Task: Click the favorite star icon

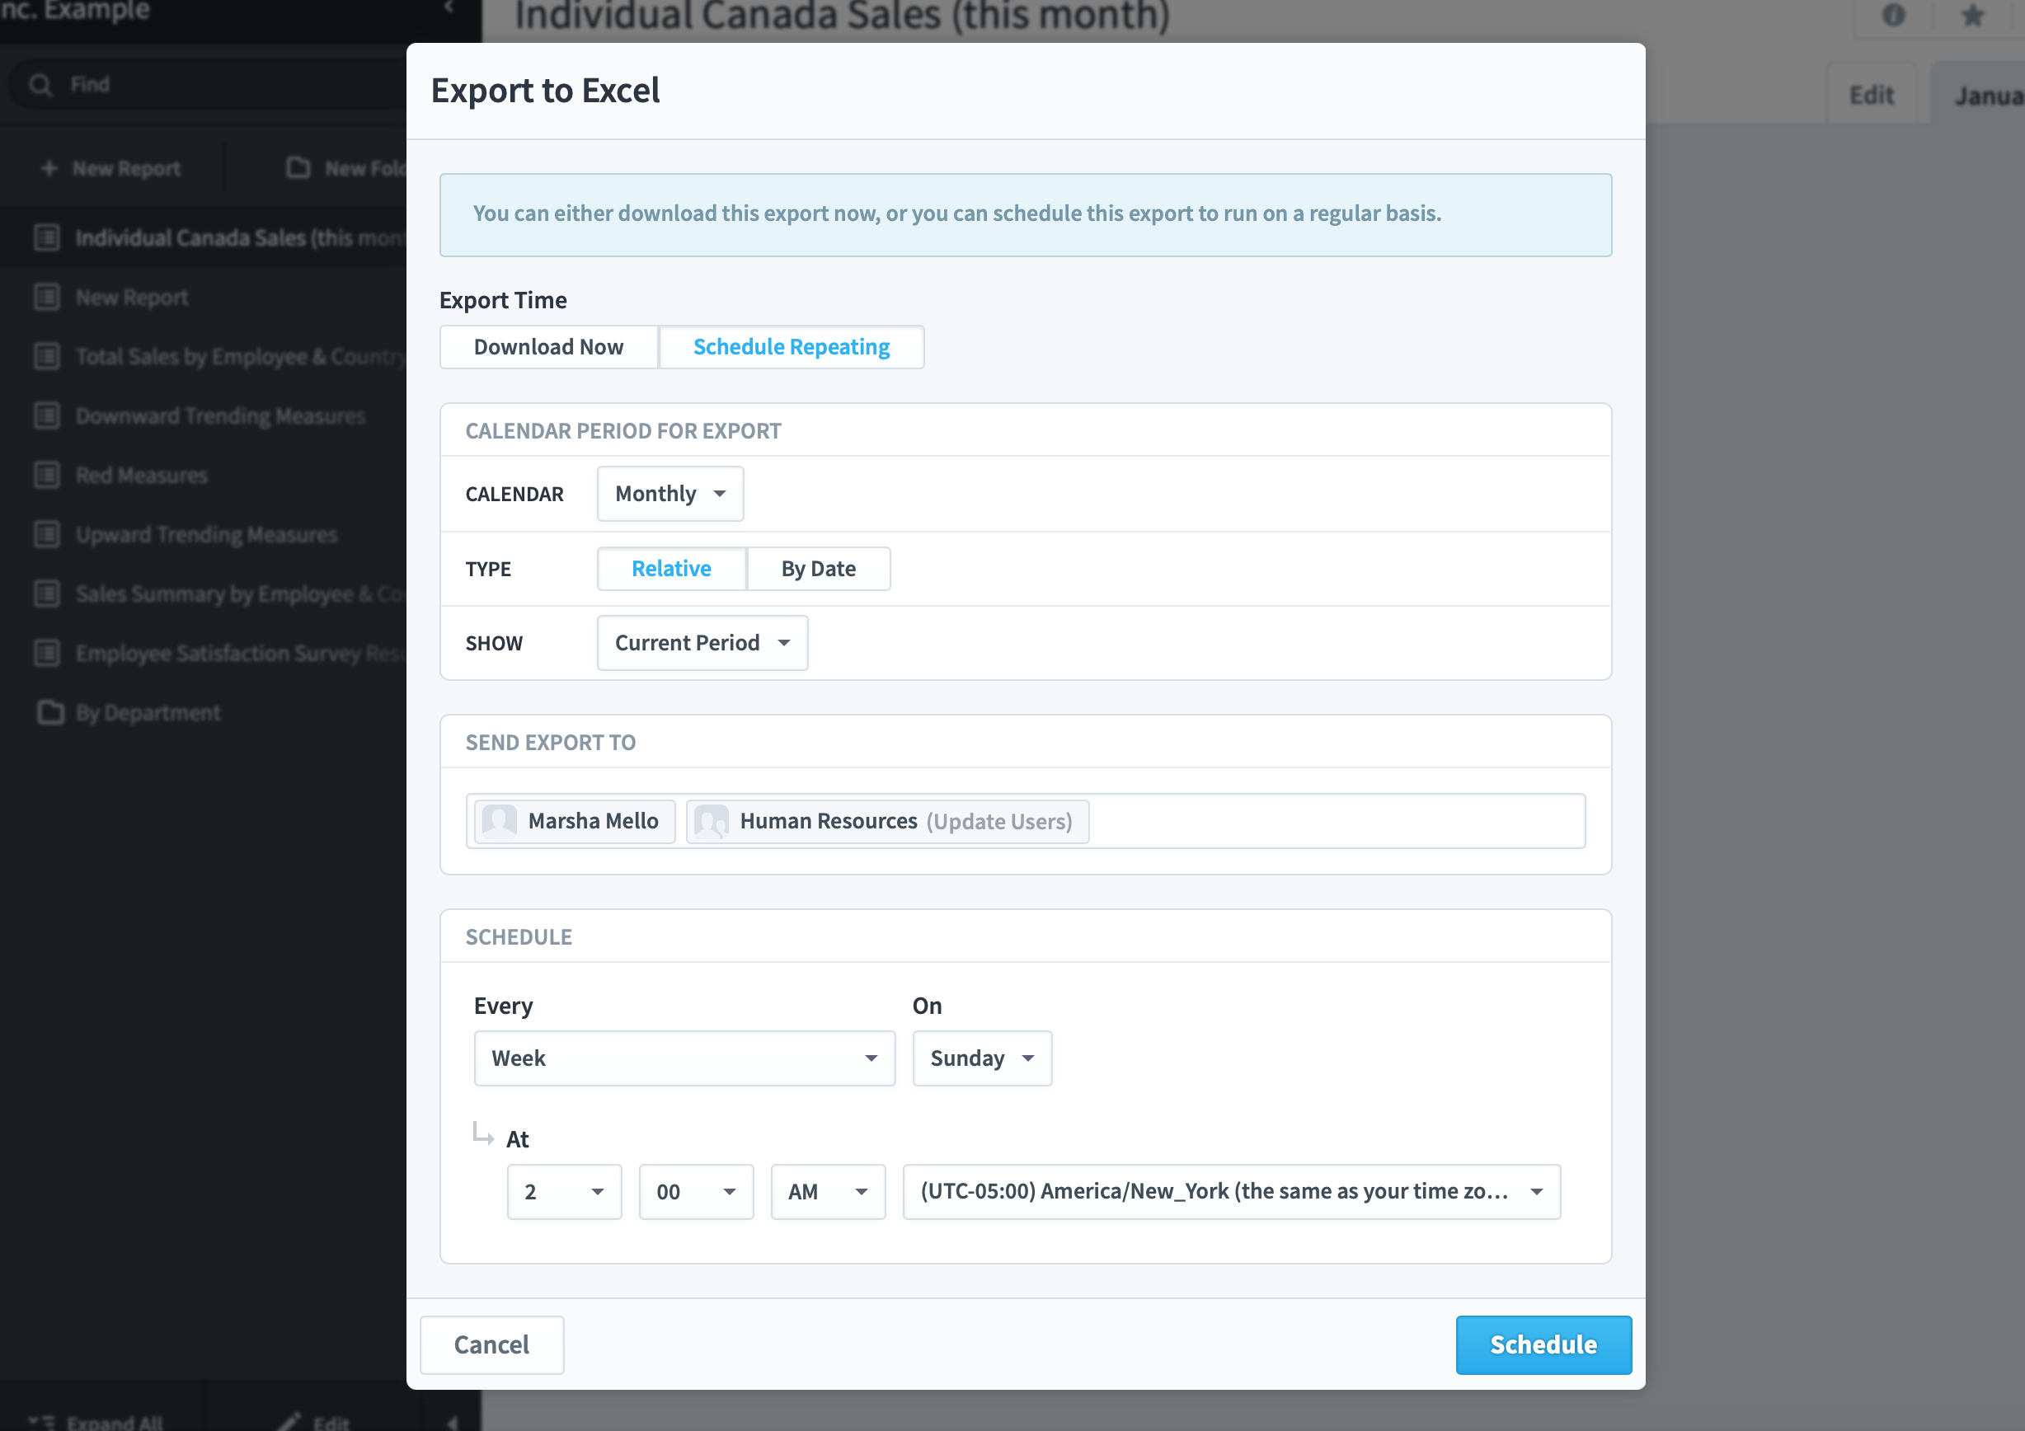Action: (x=1972, y=16)
